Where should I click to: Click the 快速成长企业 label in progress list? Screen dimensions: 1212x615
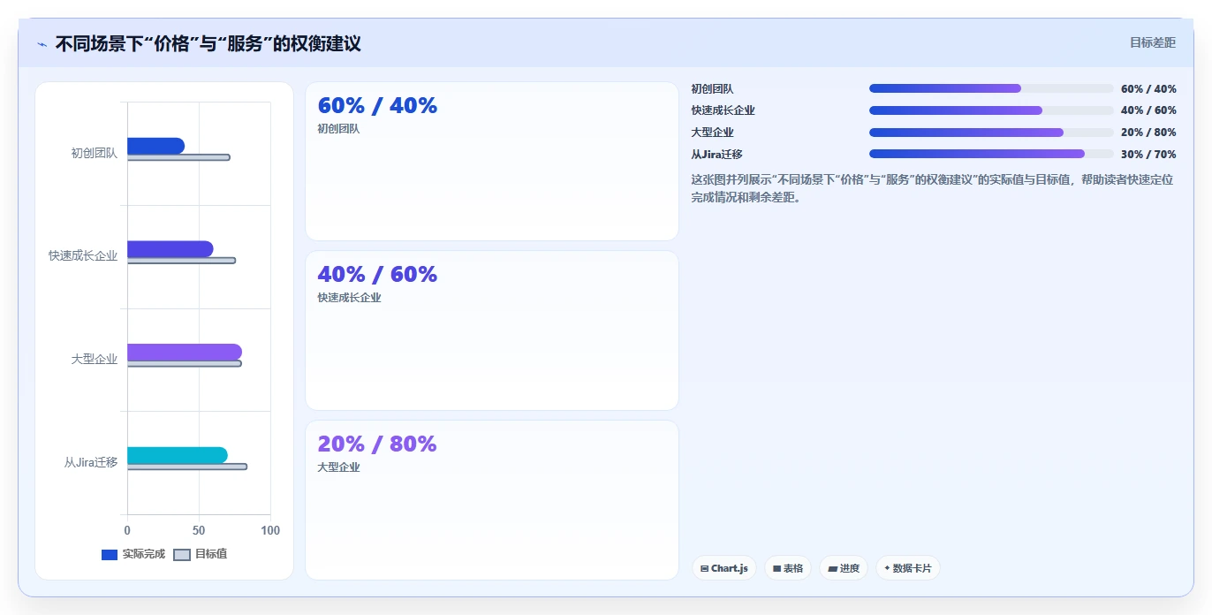pos(723,110)
